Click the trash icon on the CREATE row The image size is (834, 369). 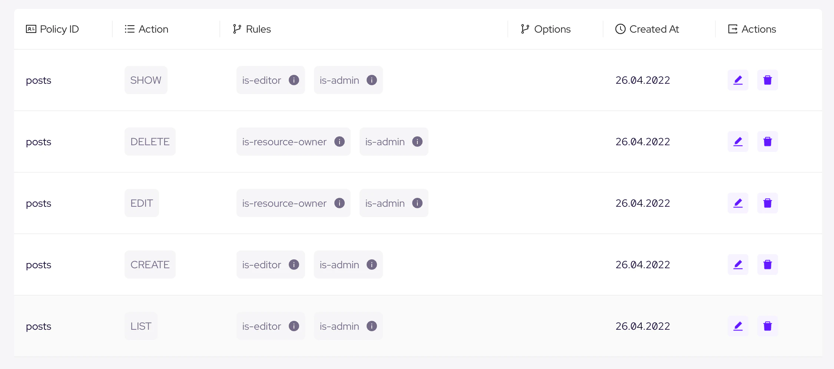[768, 264]
